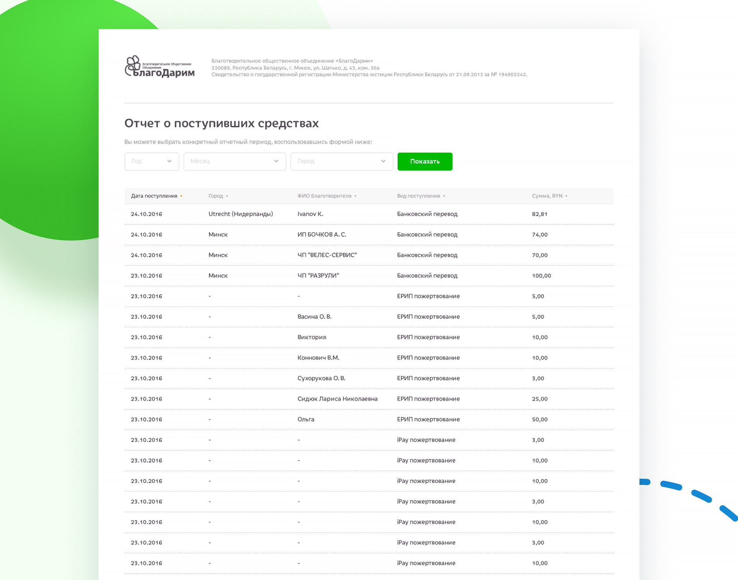Click the ЧП "ВЕЛЕС-СЕРВИС" donor name
The image size is (738, 580).
[327, 255]
